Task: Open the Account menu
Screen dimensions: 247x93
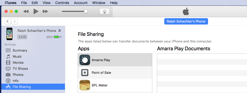Action: (x=81, y=3)
